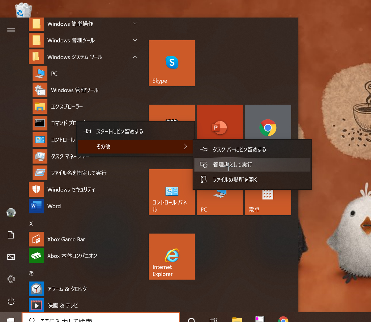Screen dimensions: 371x322
Task: Open the コントロール パネル list icon
Action: pos(40,140)
